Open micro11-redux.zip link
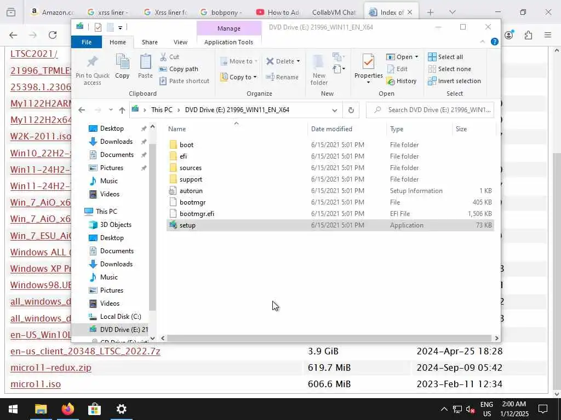The width and height of the screenshot is (561, 420). coord(51,368)
